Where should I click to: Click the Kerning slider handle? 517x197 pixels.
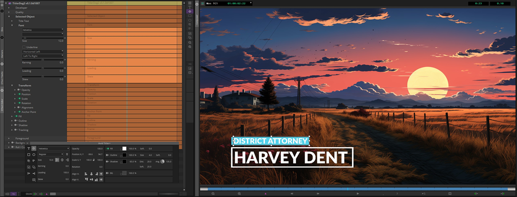coord(42,59)
